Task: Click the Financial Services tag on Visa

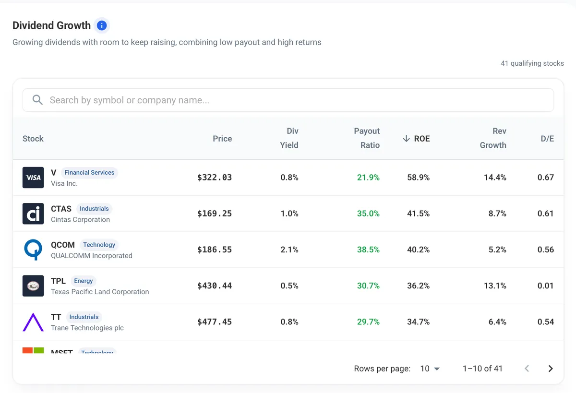Action: coord(89,172)
